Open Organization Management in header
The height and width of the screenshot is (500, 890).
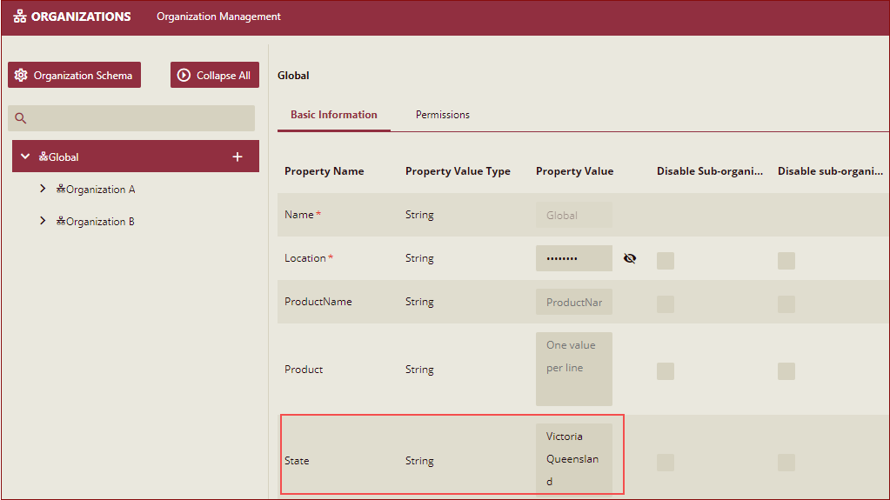tap(218, 17)
